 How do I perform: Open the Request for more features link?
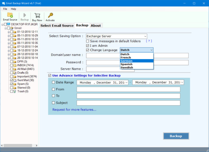pos(74,110)
